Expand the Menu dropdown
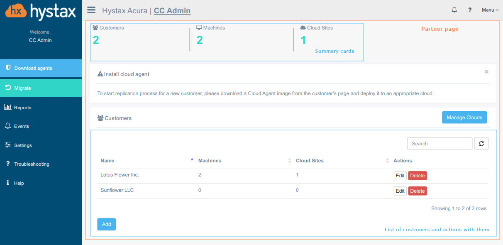Screen dimensions: 503x245 pos(490,10)
